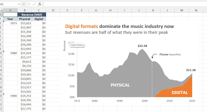Select the cell with $14,769
Screen dimensions: 207x112
25,40
